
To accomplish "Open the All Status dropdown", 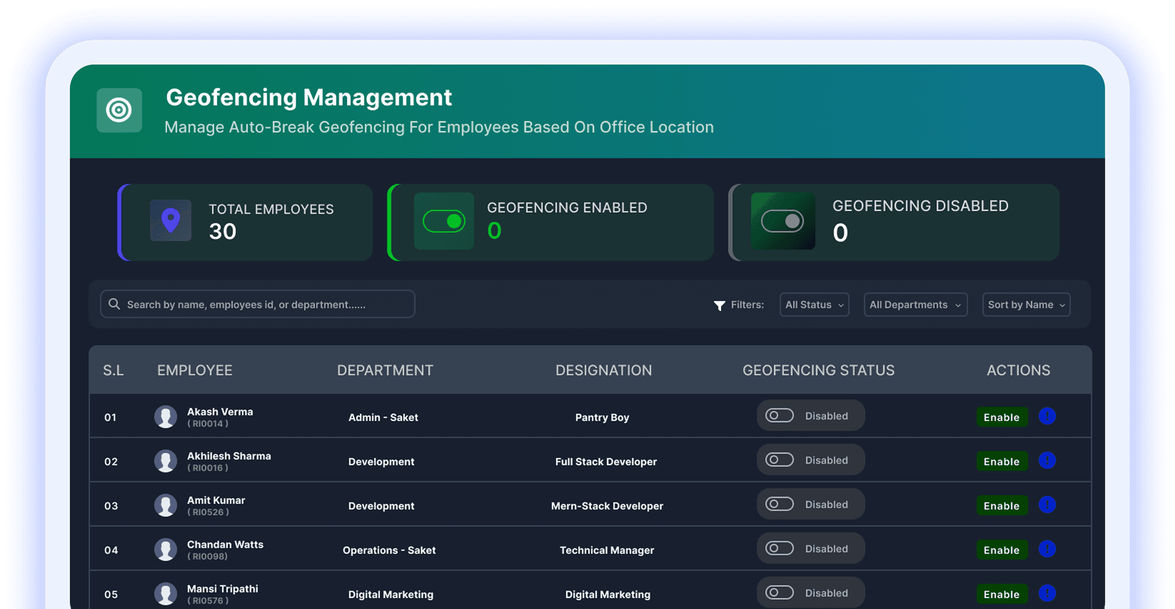I will (x=814, y=304).
